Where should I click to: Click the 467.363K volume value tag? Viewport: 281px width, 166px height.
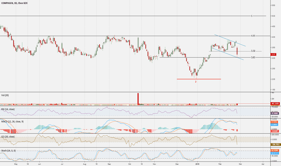275,104
